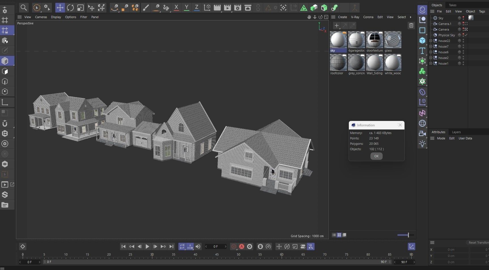Screen dimensions: 489x270
Task: Open the Corona menu
Action: click(368, 17)
